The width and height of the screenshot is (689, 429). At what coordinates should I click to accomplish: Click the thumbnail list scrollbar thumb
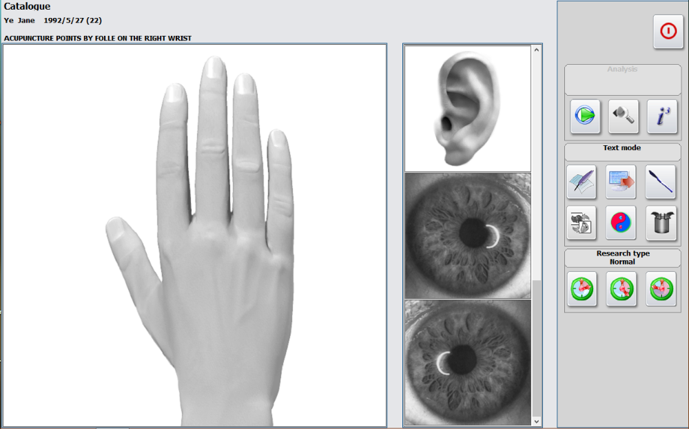[537, 348]
